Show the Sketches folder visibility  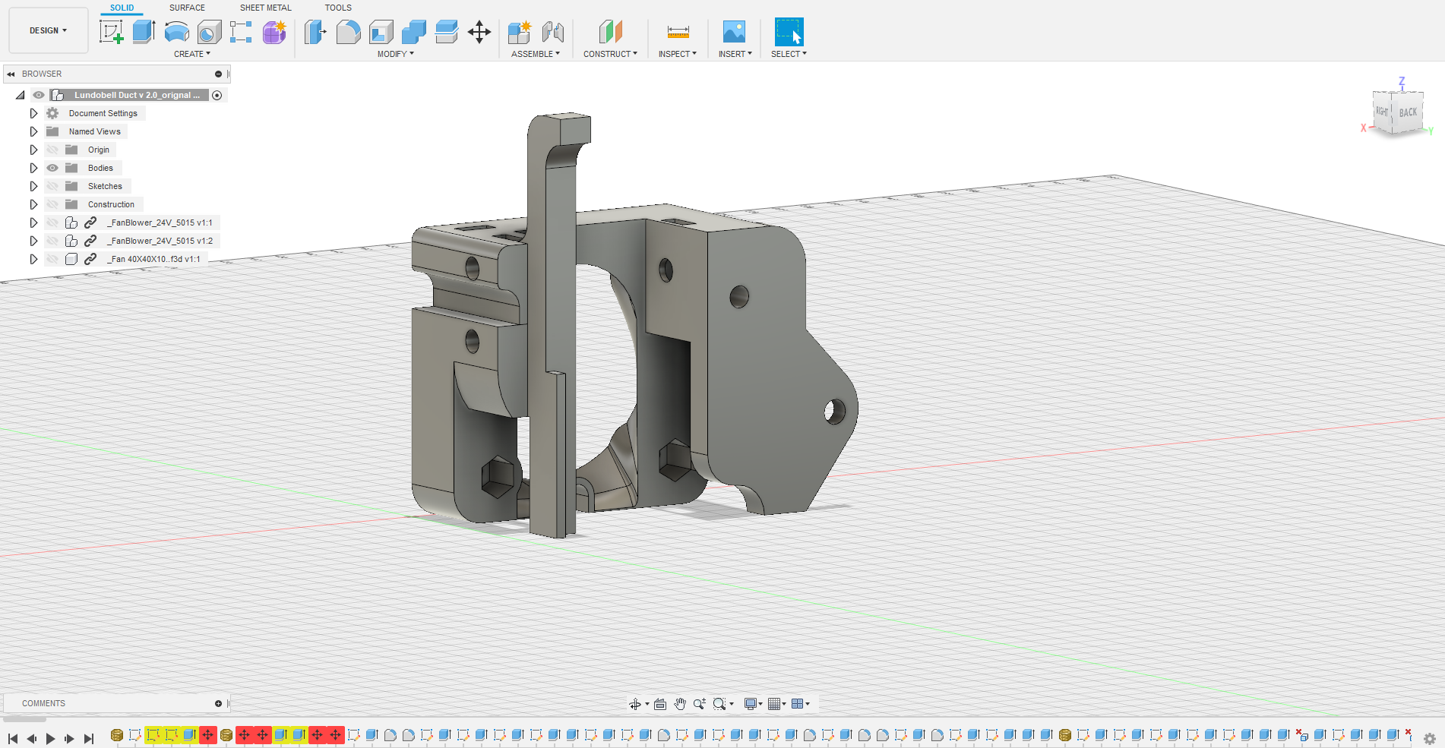pos(52,186)
